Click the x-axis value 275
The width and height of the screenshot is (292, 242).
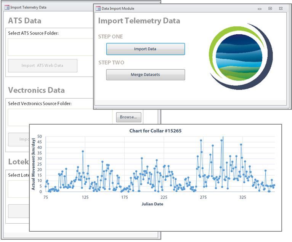pyautogui.click(x=203, y=197)
